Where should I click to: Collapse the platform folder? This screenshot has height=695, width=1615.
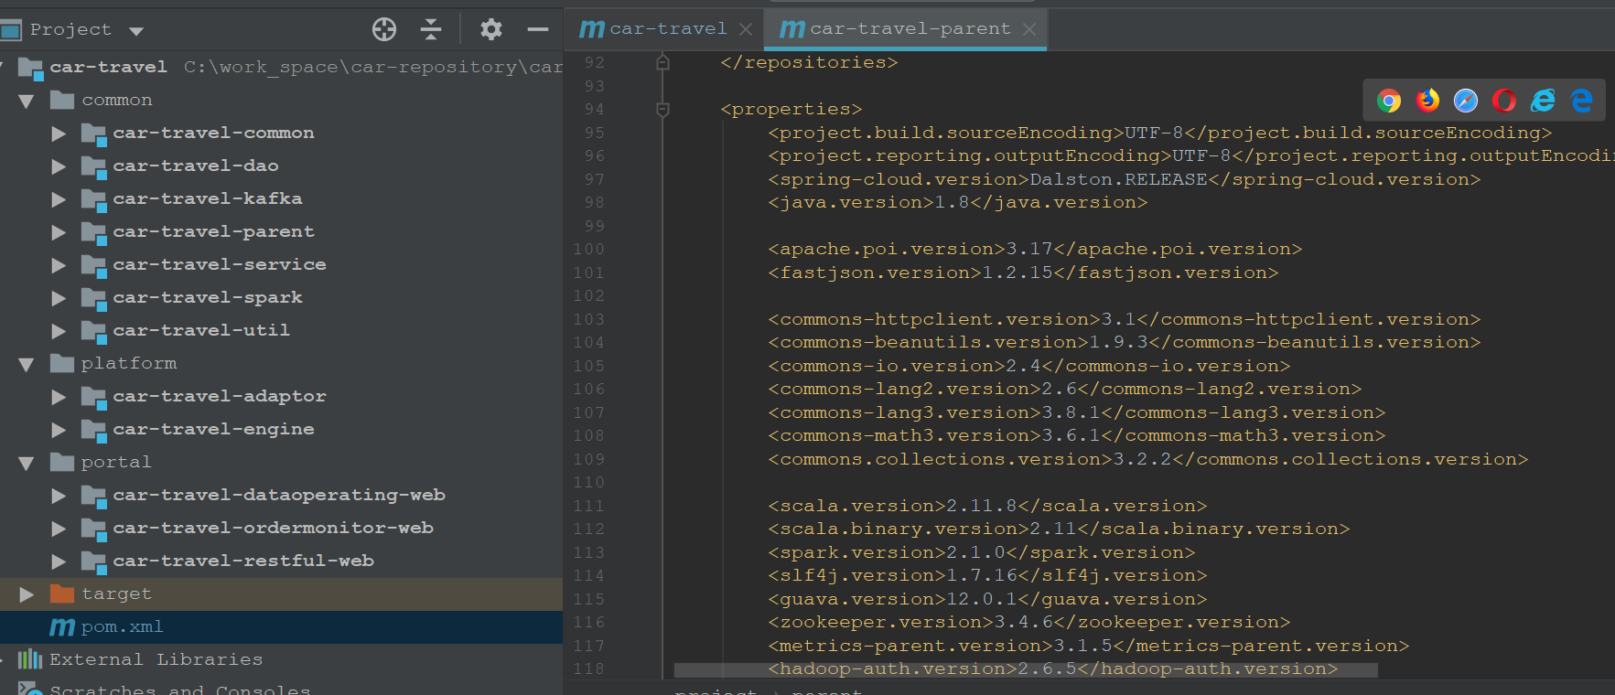[27, 364]
